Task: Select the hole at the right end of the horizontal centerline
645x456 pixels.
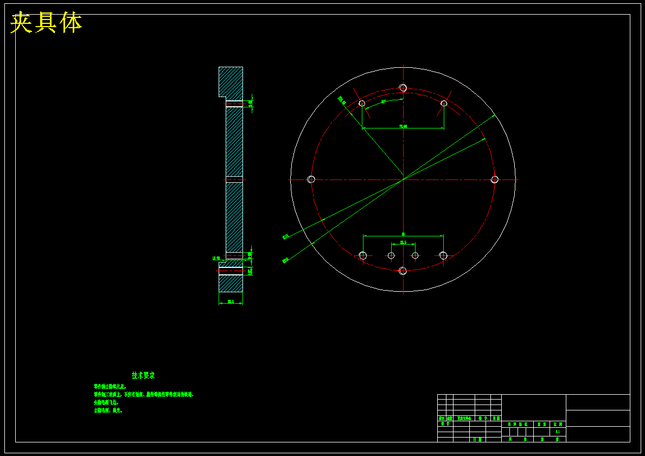Action: pos(494,179)
